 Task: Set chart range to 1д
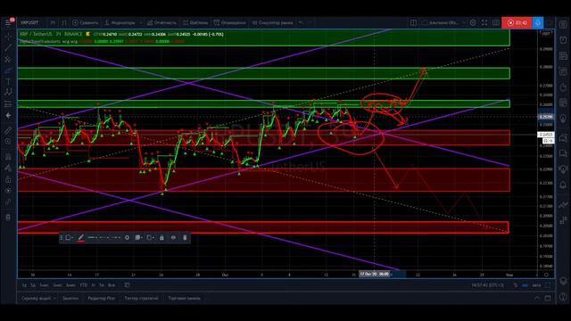[x=24, y=285]
